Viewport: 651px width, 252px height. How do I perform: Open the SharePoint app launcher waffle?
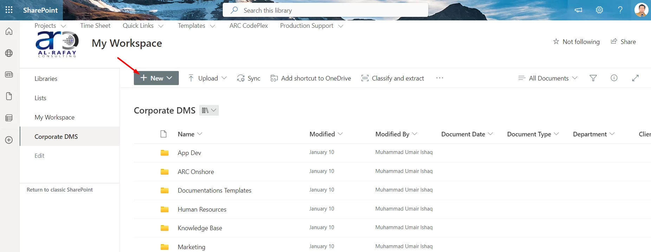[x=9, y=10]
